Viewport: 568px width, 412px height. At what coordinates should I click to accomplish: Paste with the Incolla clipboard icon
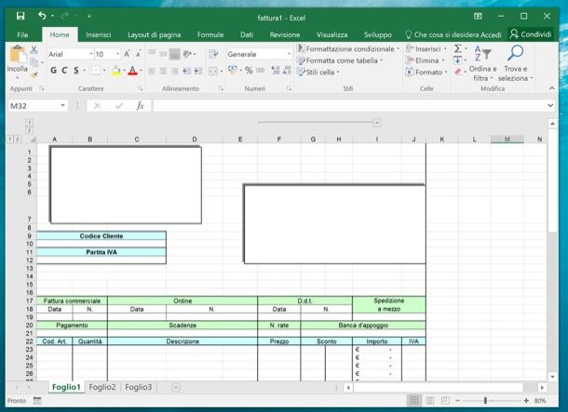pyautogui.click(x=17, y=54)
